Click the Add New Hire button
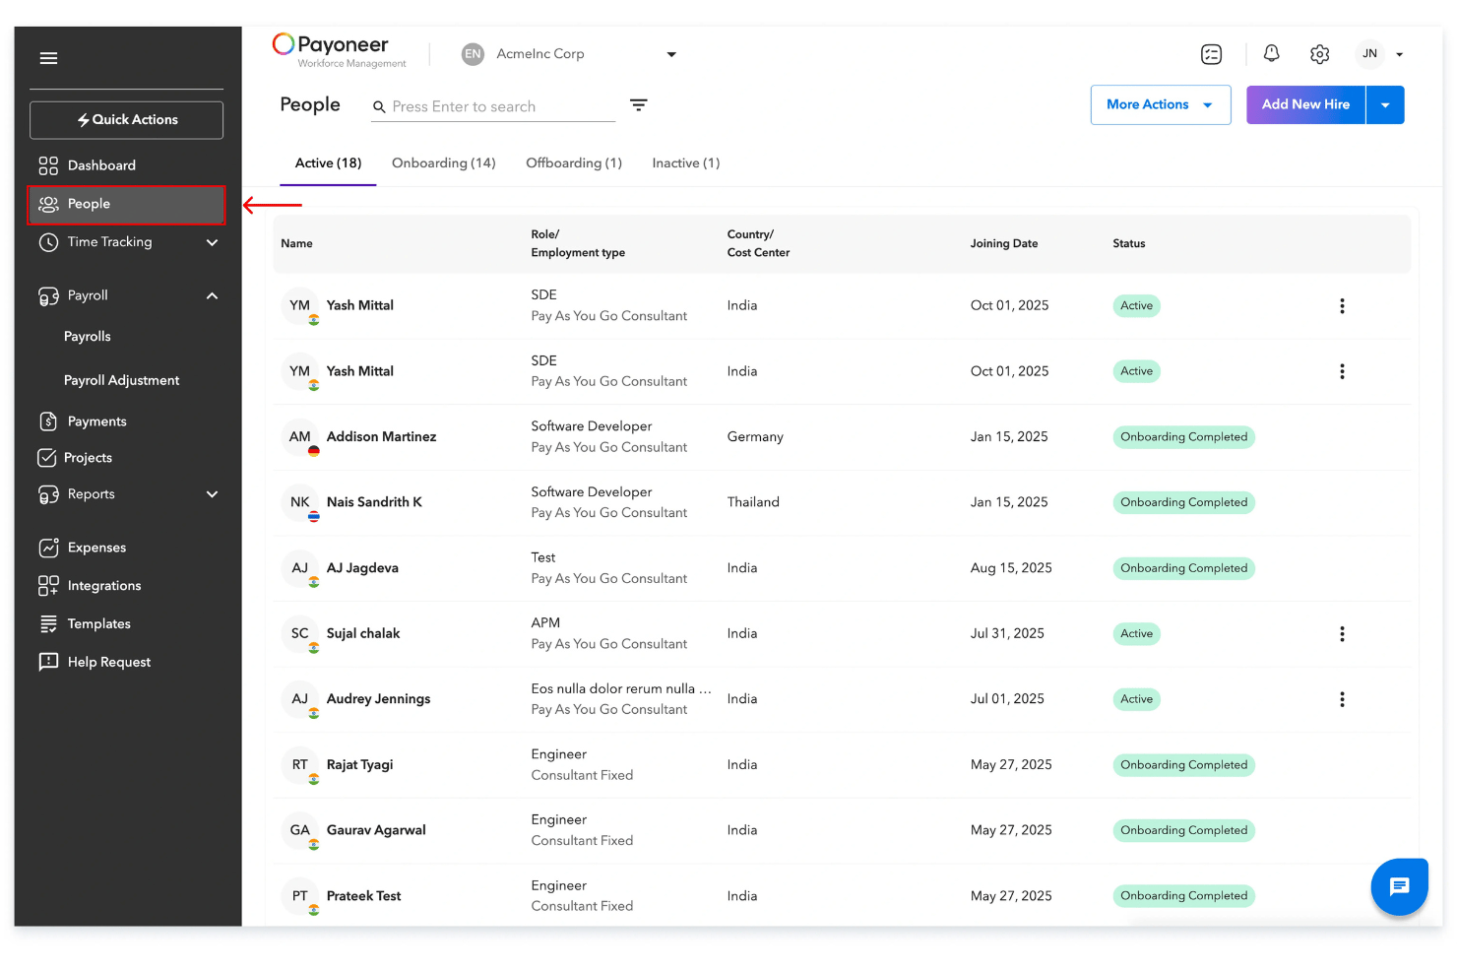 coord(1305,105)
